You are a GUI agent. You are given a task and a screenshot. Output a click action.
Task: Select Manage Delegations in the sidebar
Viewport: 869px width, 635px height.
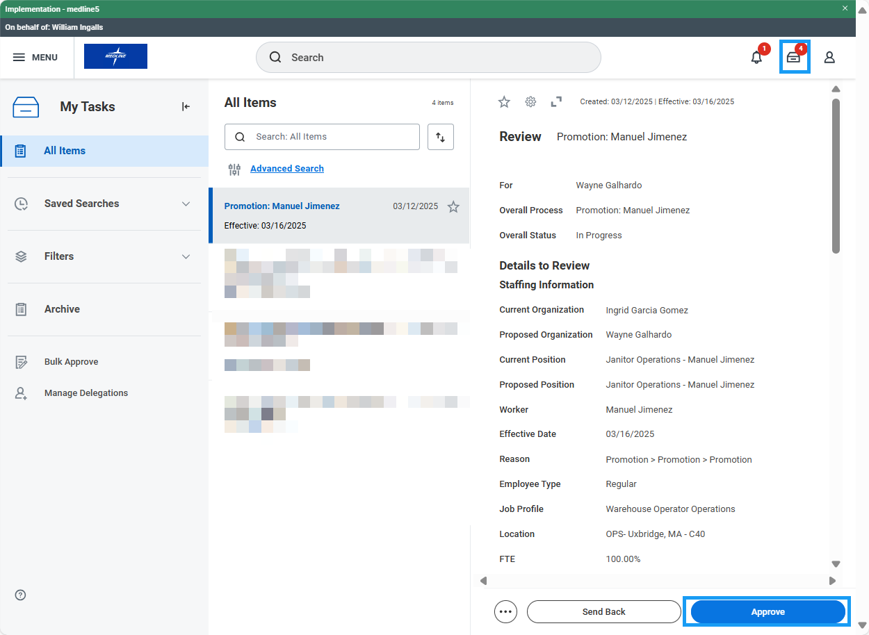86,393
